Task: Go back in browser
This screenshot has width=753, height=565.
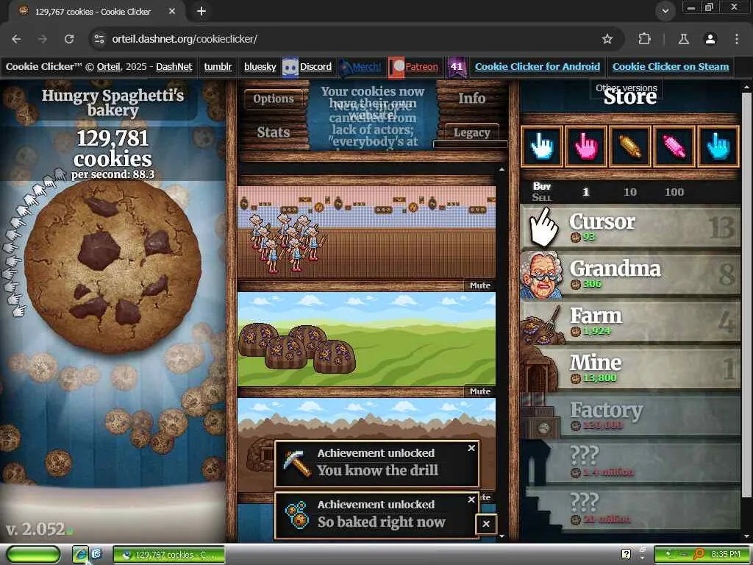Action: 16,39
